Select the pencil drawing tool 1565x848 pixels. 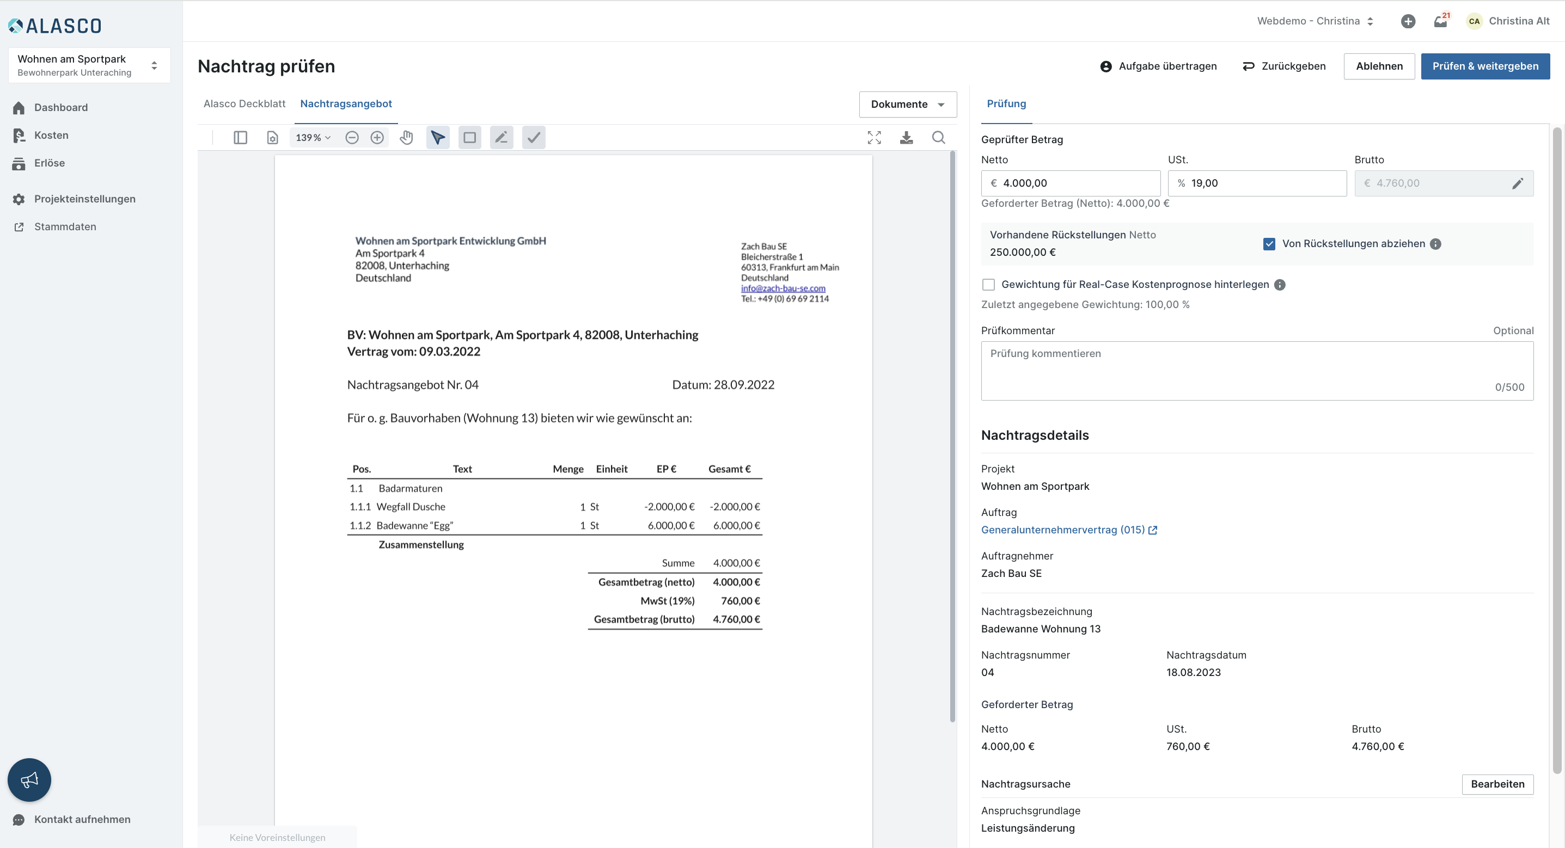501,137
